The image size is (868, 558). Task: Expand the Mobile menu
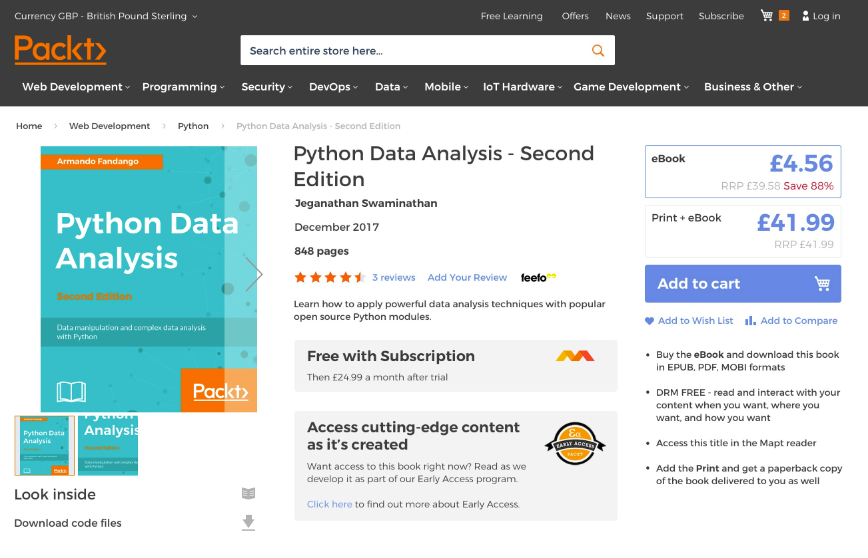coord(446,86)
